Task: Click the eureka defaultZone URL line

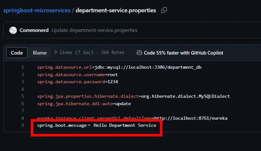Action: click(132, 118)
